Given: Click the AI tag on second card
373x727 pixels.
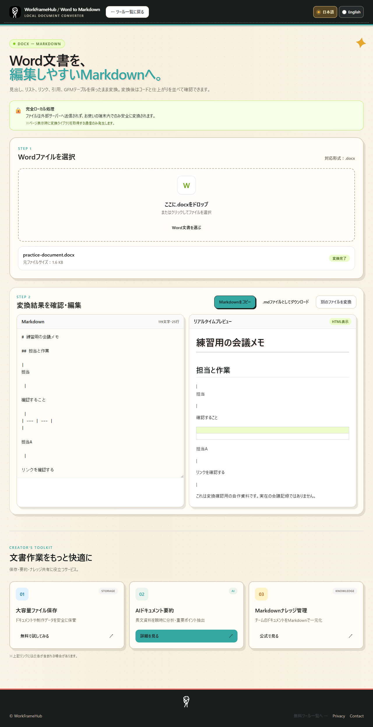Looking at the screenshot, I should 233,591.
